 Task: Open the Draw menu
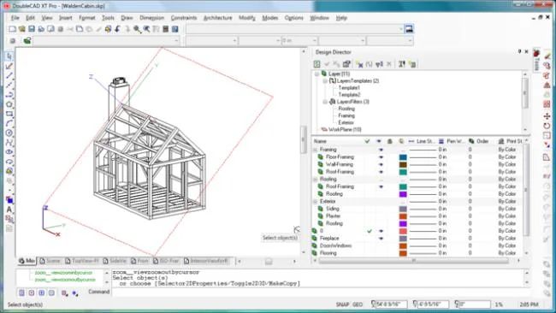pos(127,18)
